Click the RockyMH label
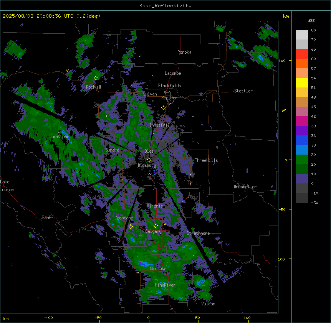331x323 pixels. point(94,87)
